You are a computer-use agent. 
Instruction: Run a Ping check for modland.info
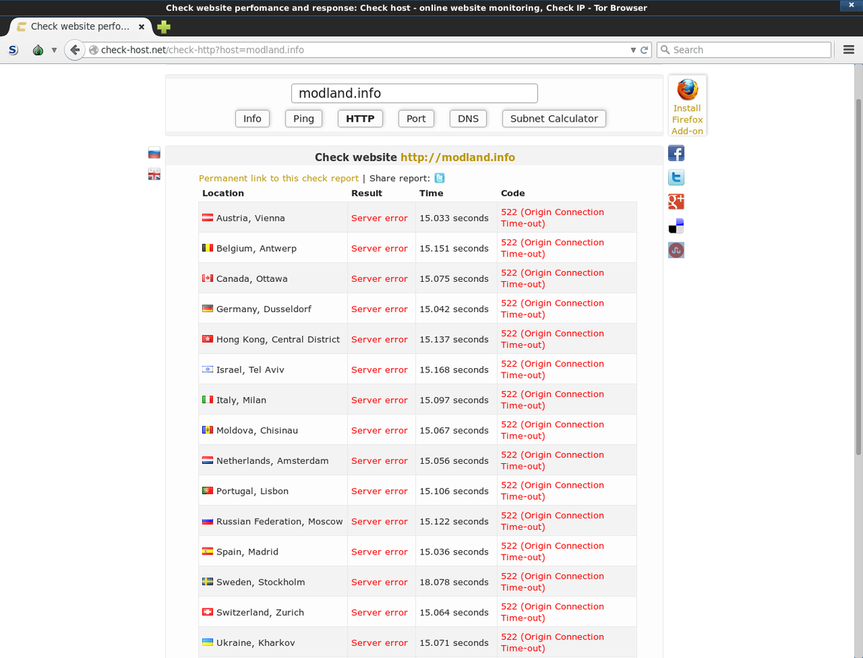303,118
